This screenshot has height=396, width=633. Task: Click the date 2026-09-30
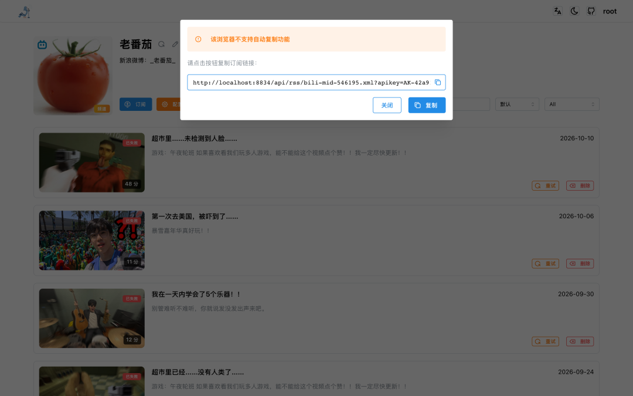pos(576,294)
